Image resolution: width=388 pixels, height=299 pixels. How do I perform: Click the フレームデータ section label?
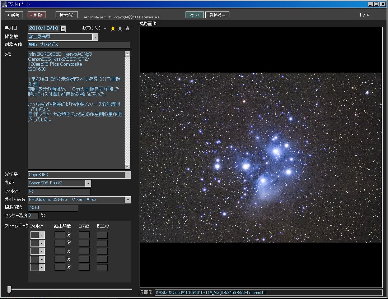[17, 226]
